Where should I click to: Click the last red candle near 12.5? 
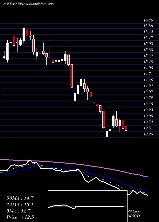tap(126, 128)
